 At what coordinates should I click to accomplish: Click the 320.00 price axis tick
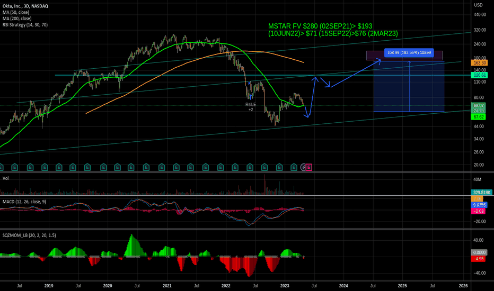coord(480,30)
